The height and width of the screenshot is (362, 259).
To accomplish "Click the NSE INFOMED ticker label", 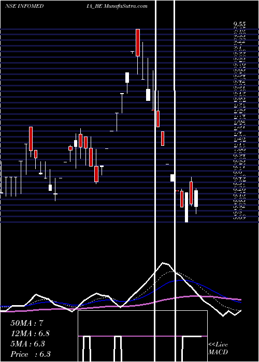I will click(24, 6).
